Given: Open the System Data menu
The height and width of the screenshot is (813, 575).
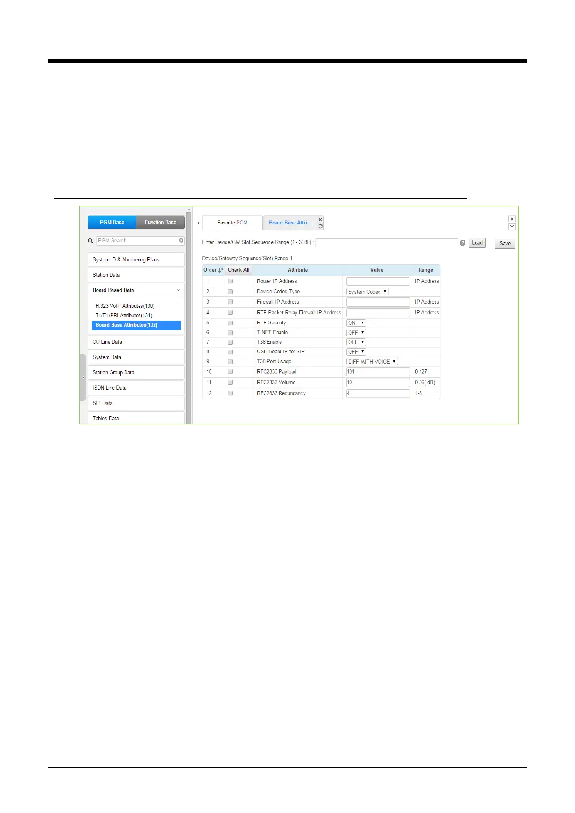Looking at the screenshot, I should pyautogui.click(x=136, y=357).
